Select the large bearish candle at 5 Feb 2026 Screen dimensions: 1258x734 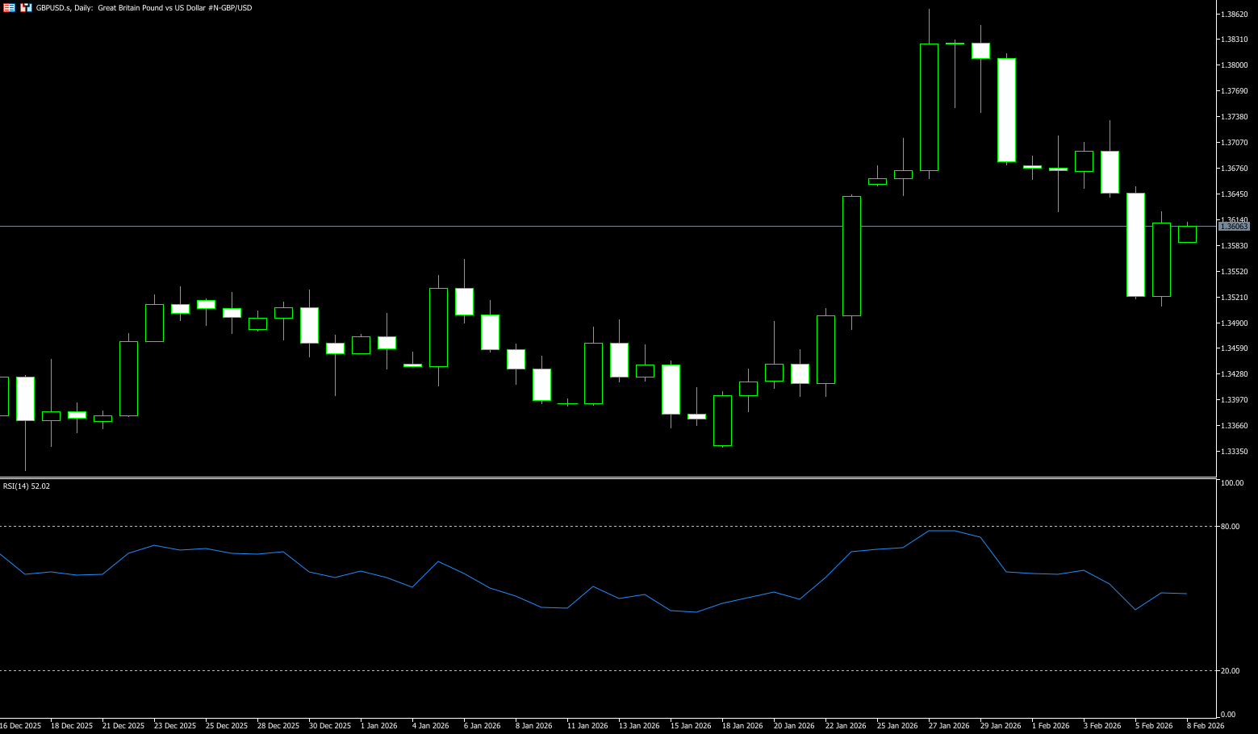point(1135,244)
